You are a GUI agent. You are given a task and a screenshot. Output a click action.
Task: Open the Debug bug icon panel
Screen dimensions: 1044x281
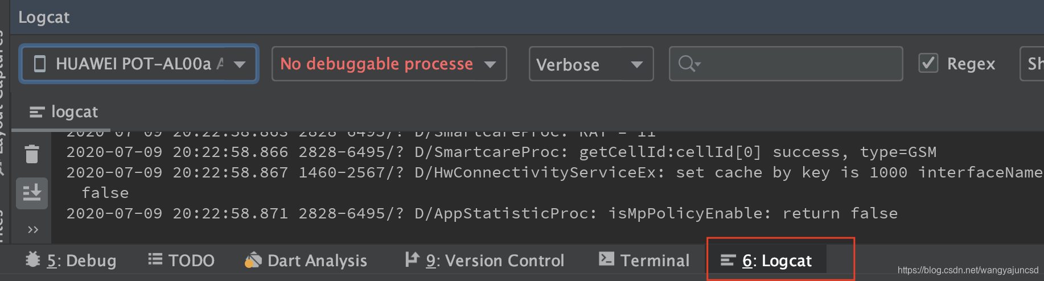pyautogui.click(x=33, y=260)
